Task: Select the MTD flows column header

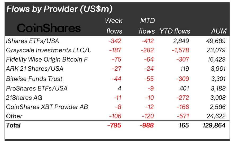Action: 147,26
